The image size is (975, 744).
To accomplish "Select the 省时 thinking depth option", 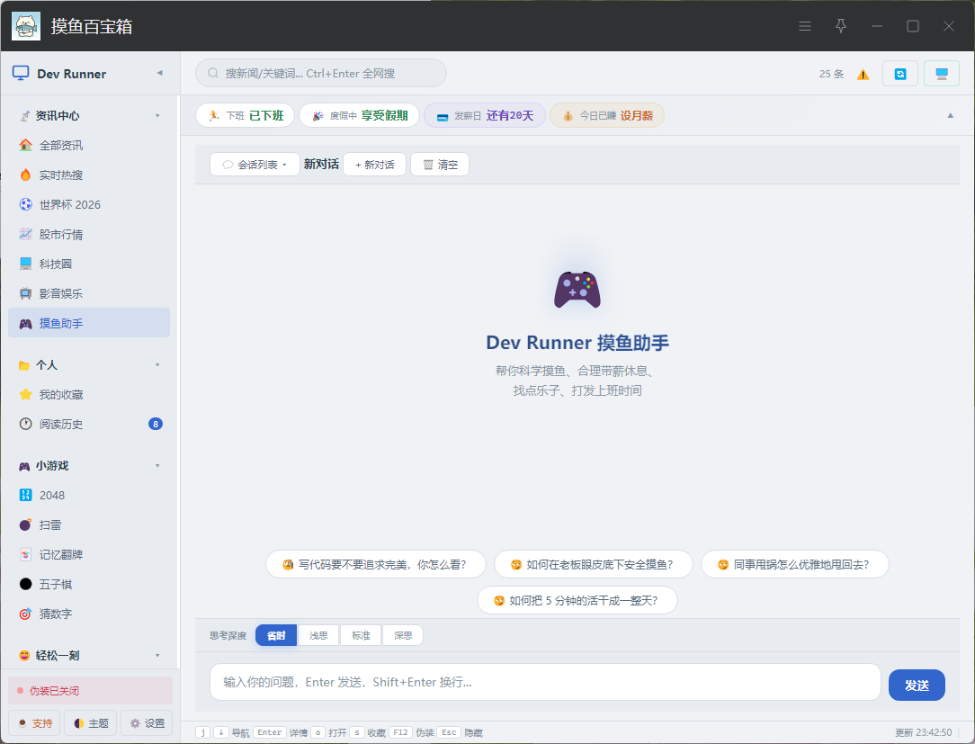I will tap(276, 635).
